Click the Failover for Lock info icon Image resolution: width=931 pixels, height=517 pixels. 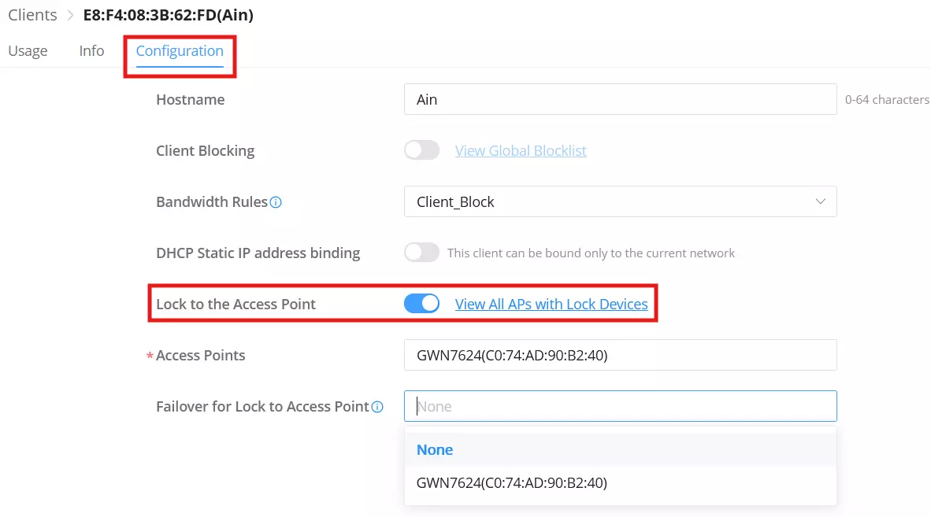pos(377,407)
